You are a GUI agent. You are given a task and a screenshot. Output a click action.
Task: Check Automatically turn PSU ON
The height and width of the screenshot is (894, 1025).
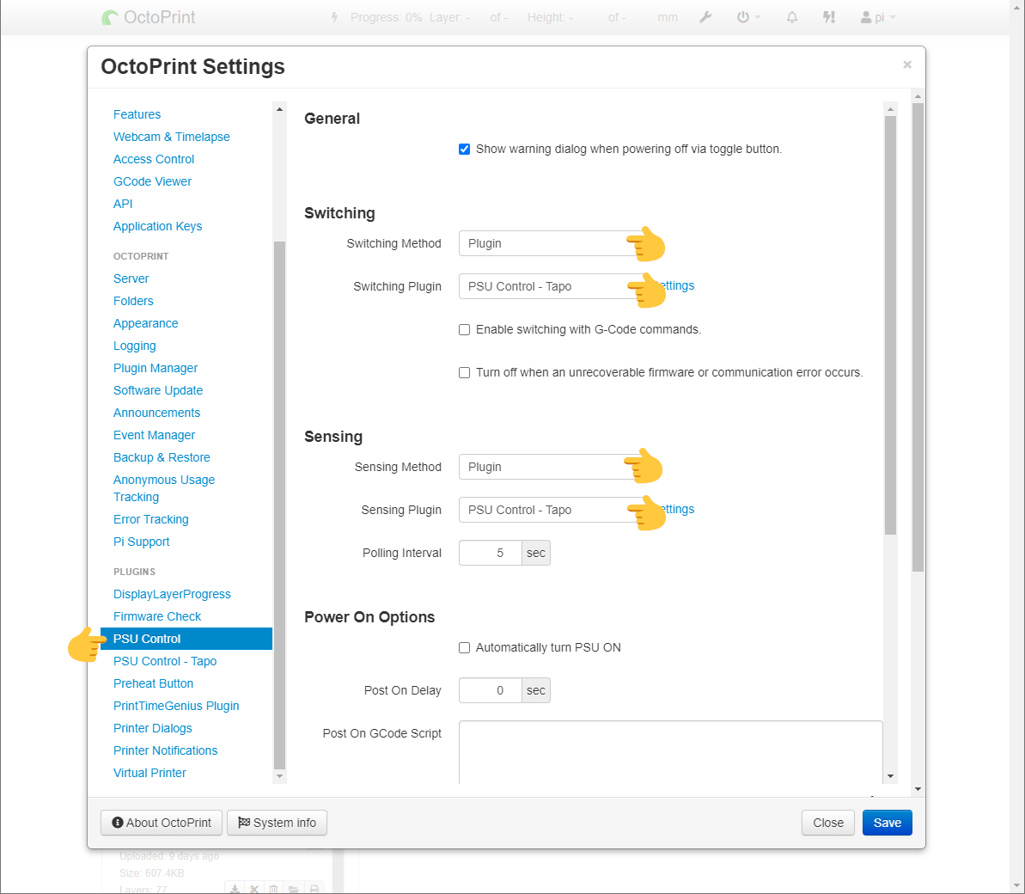(x=465, y=647)
